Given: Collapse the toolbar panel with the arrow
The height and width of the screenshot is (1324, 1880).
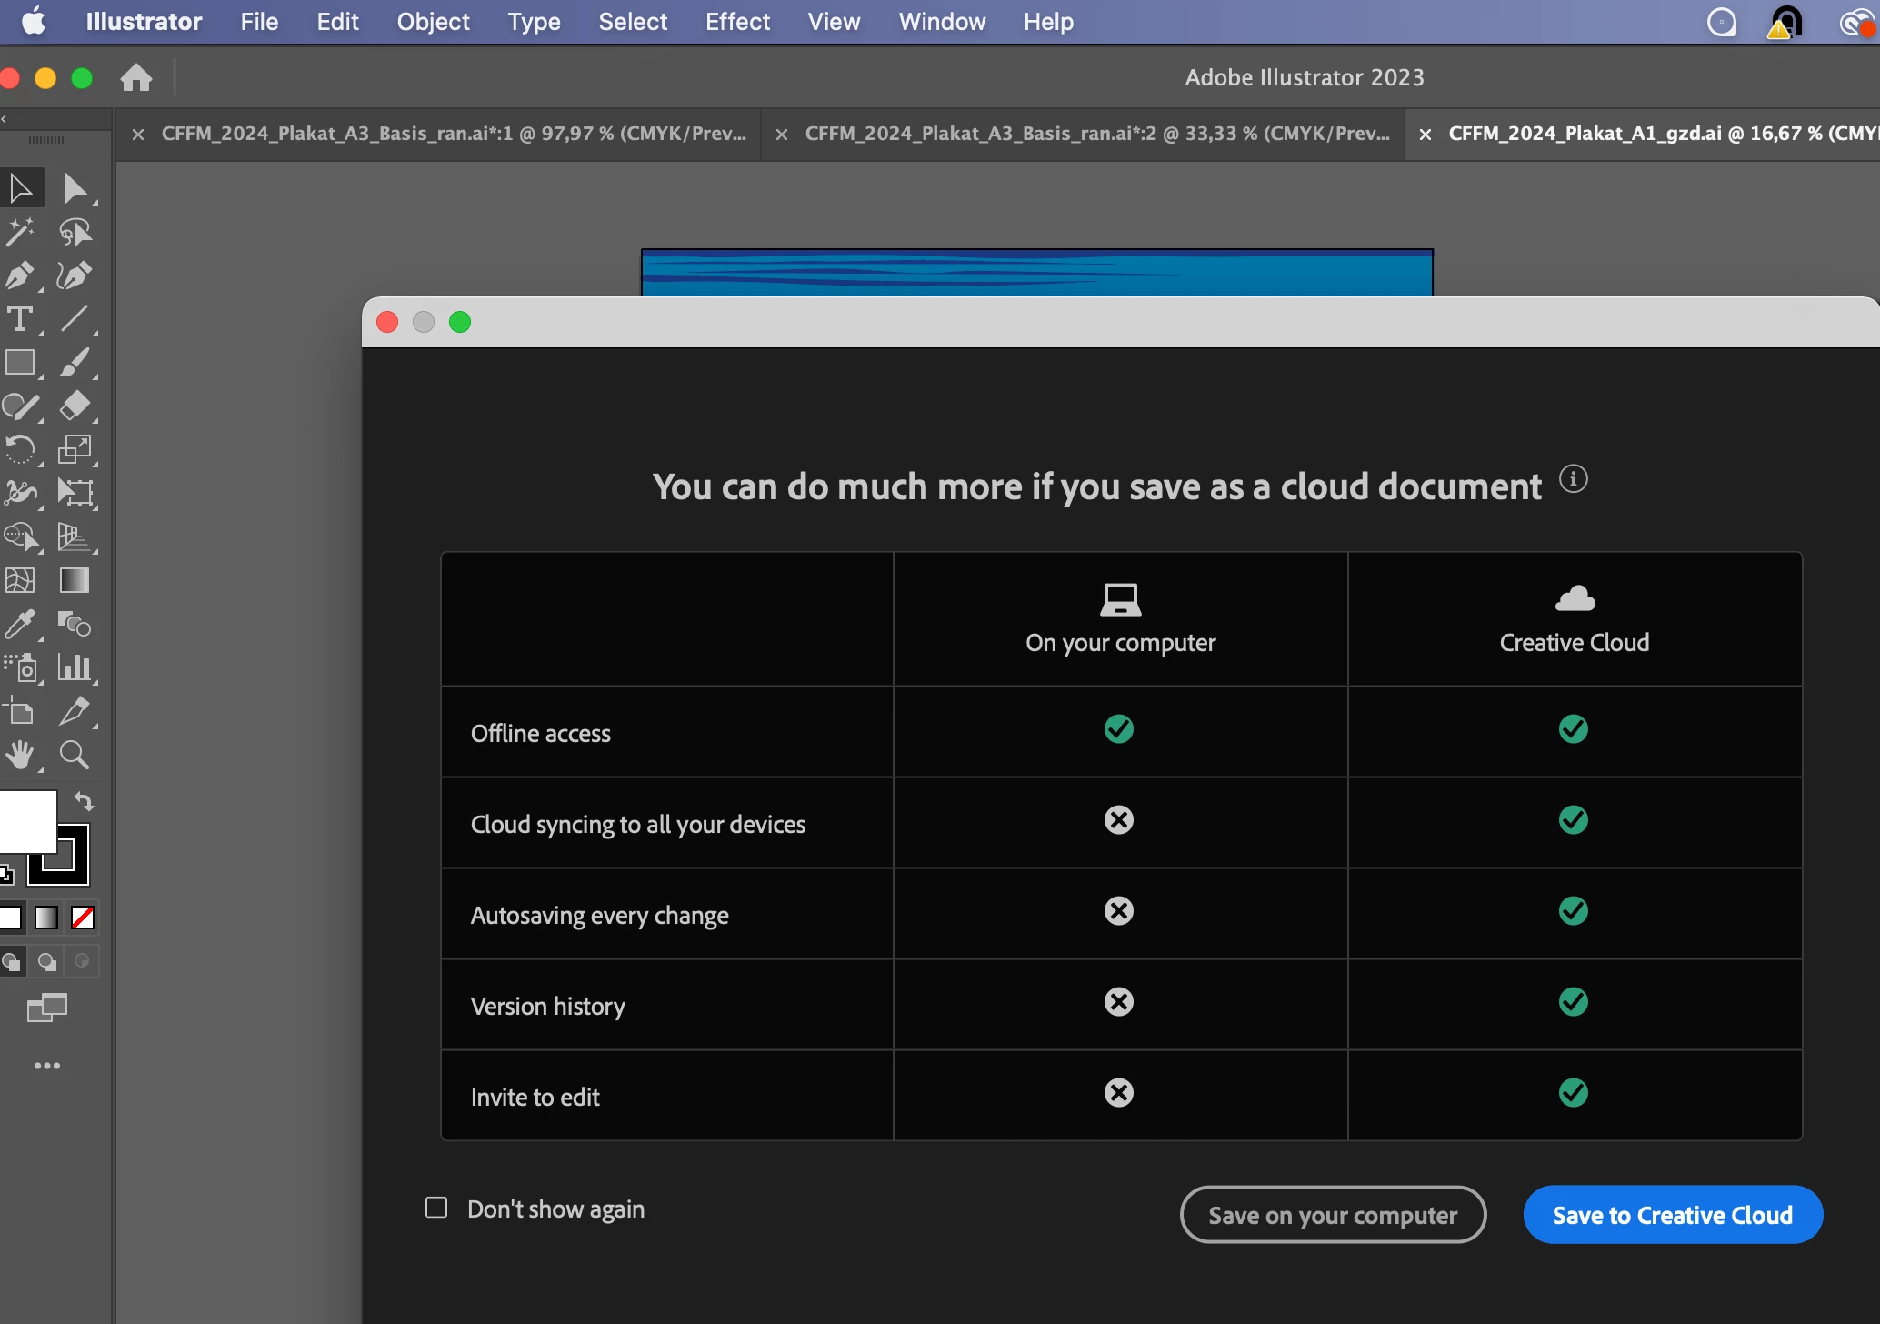Looking at the screenshot, I should tap(5, 119).
